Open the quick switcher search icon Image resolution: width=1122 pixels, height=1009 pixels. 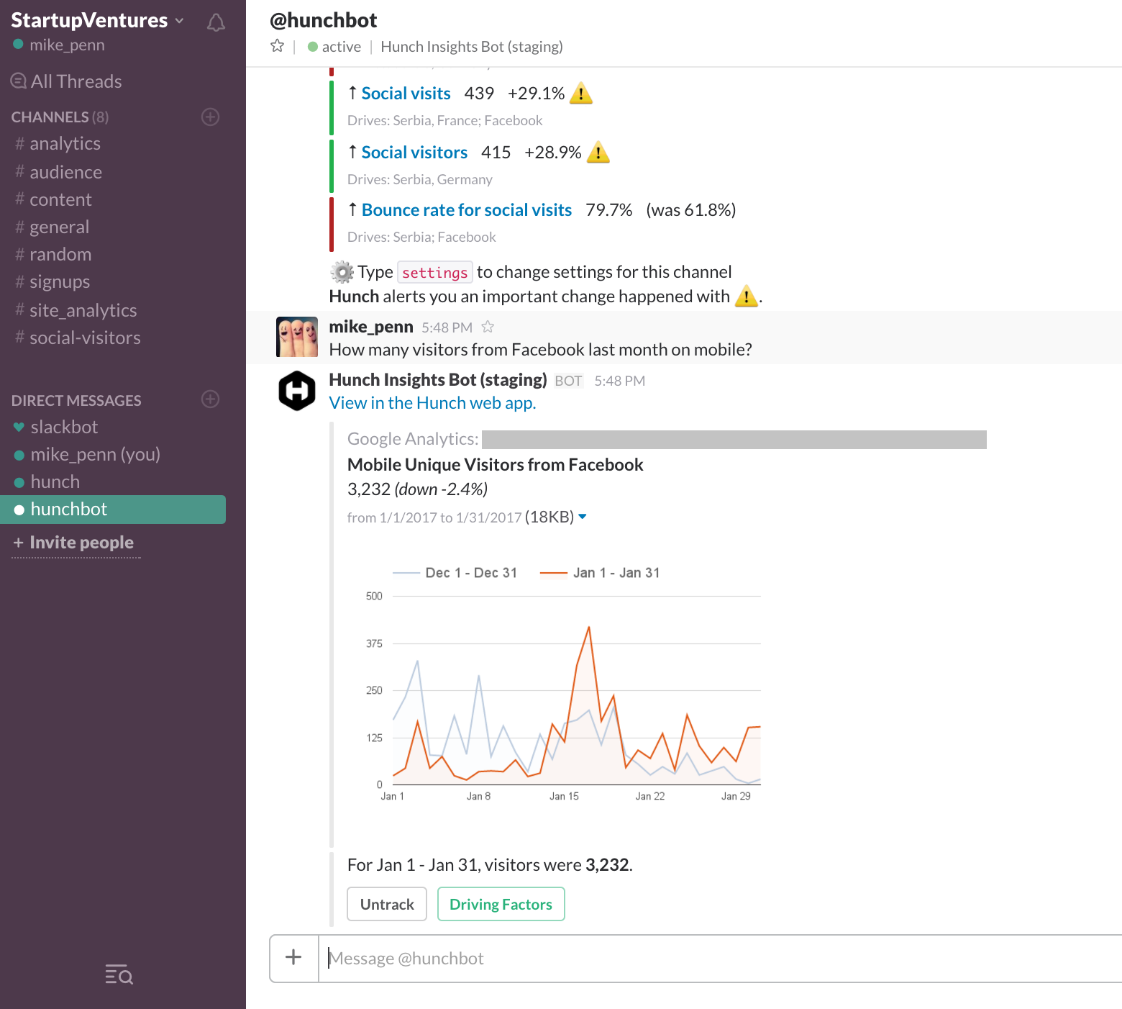click(119, 975)
